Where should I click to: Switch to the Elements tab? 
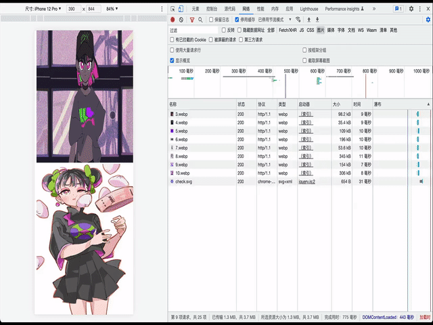[196, 9]
